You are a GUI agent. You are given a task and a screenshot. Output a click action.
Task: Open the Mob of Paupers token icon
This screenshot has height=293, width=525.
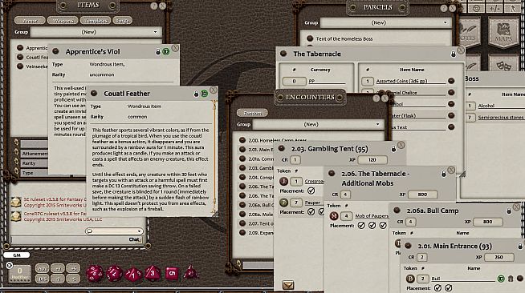(333, 216)
